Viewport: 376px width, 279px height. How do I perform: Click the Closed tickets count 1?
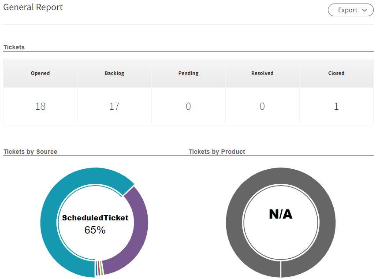point(336,106)
